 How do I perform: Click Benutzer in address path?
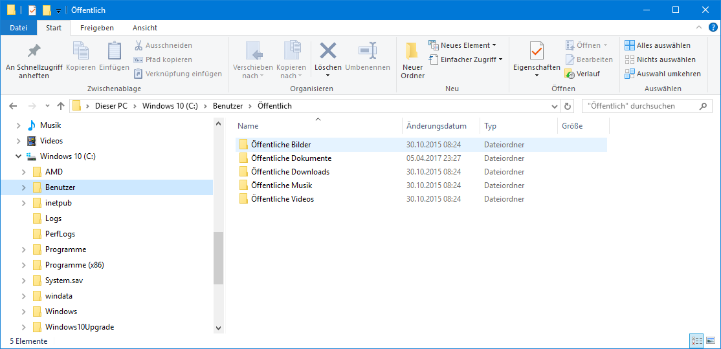(228, 106)
